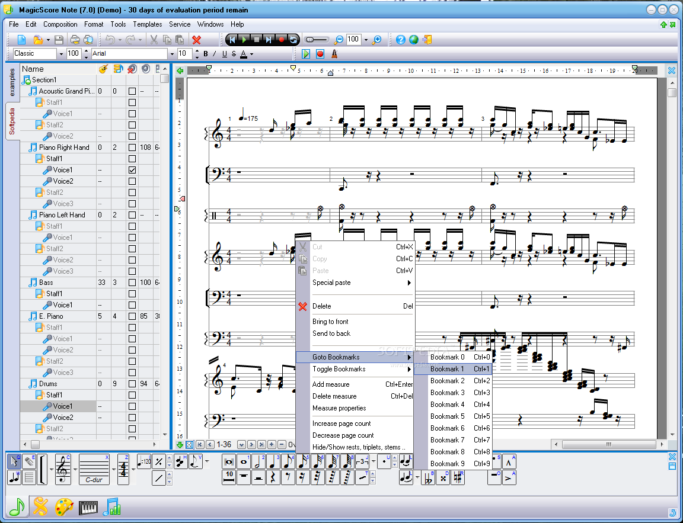Rewind playback to the beginning

[x=232, y=40]
